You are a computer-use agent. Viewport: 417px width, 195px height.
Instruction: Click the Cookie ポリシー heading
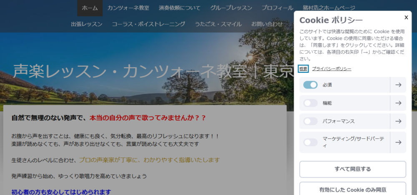coord(331,20)
